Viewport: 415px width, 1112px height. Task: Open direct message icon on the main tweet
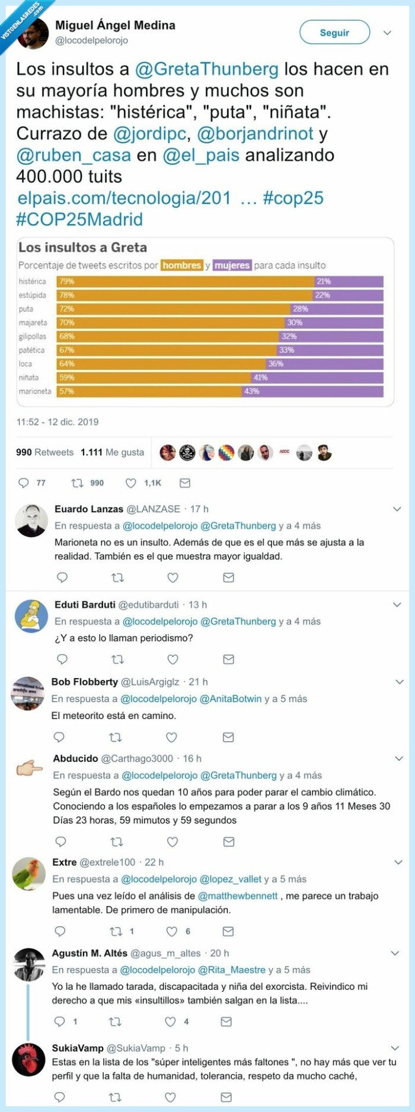184,483
